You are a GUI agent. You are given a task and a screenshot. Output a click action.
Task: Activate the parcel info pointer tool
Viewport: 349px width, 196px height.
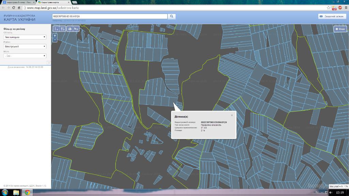coord(76,29)
